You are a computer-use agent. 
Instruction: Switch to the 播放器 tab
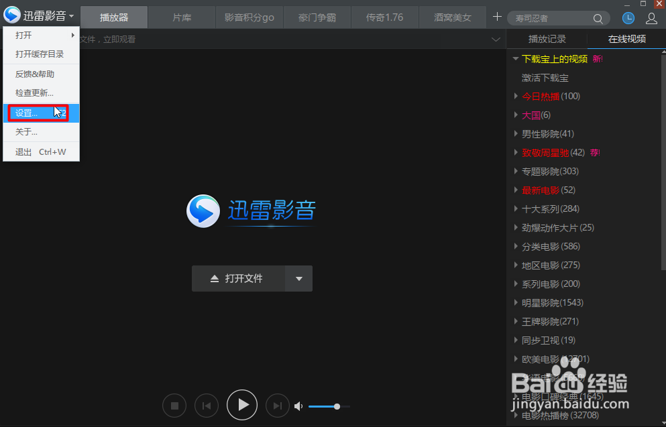pyautogui.click(x=114, y=17)
